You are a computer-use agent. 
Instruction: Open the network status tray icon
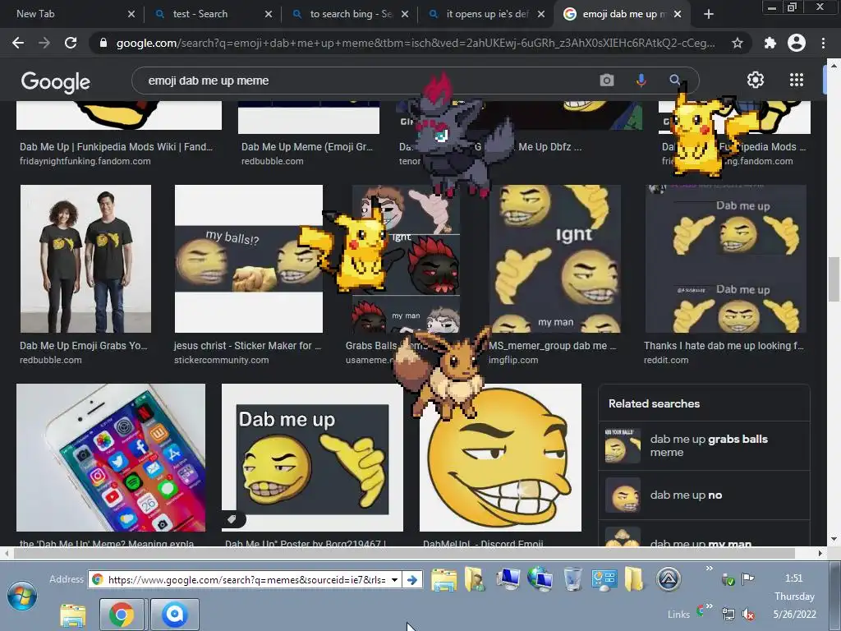click(x=728, y=615)
